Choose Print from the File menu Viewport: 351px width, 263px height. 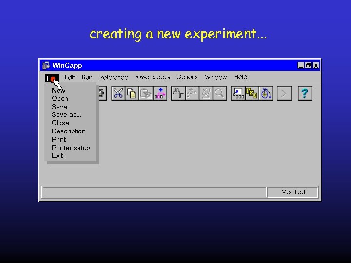(x=58, y=140)
